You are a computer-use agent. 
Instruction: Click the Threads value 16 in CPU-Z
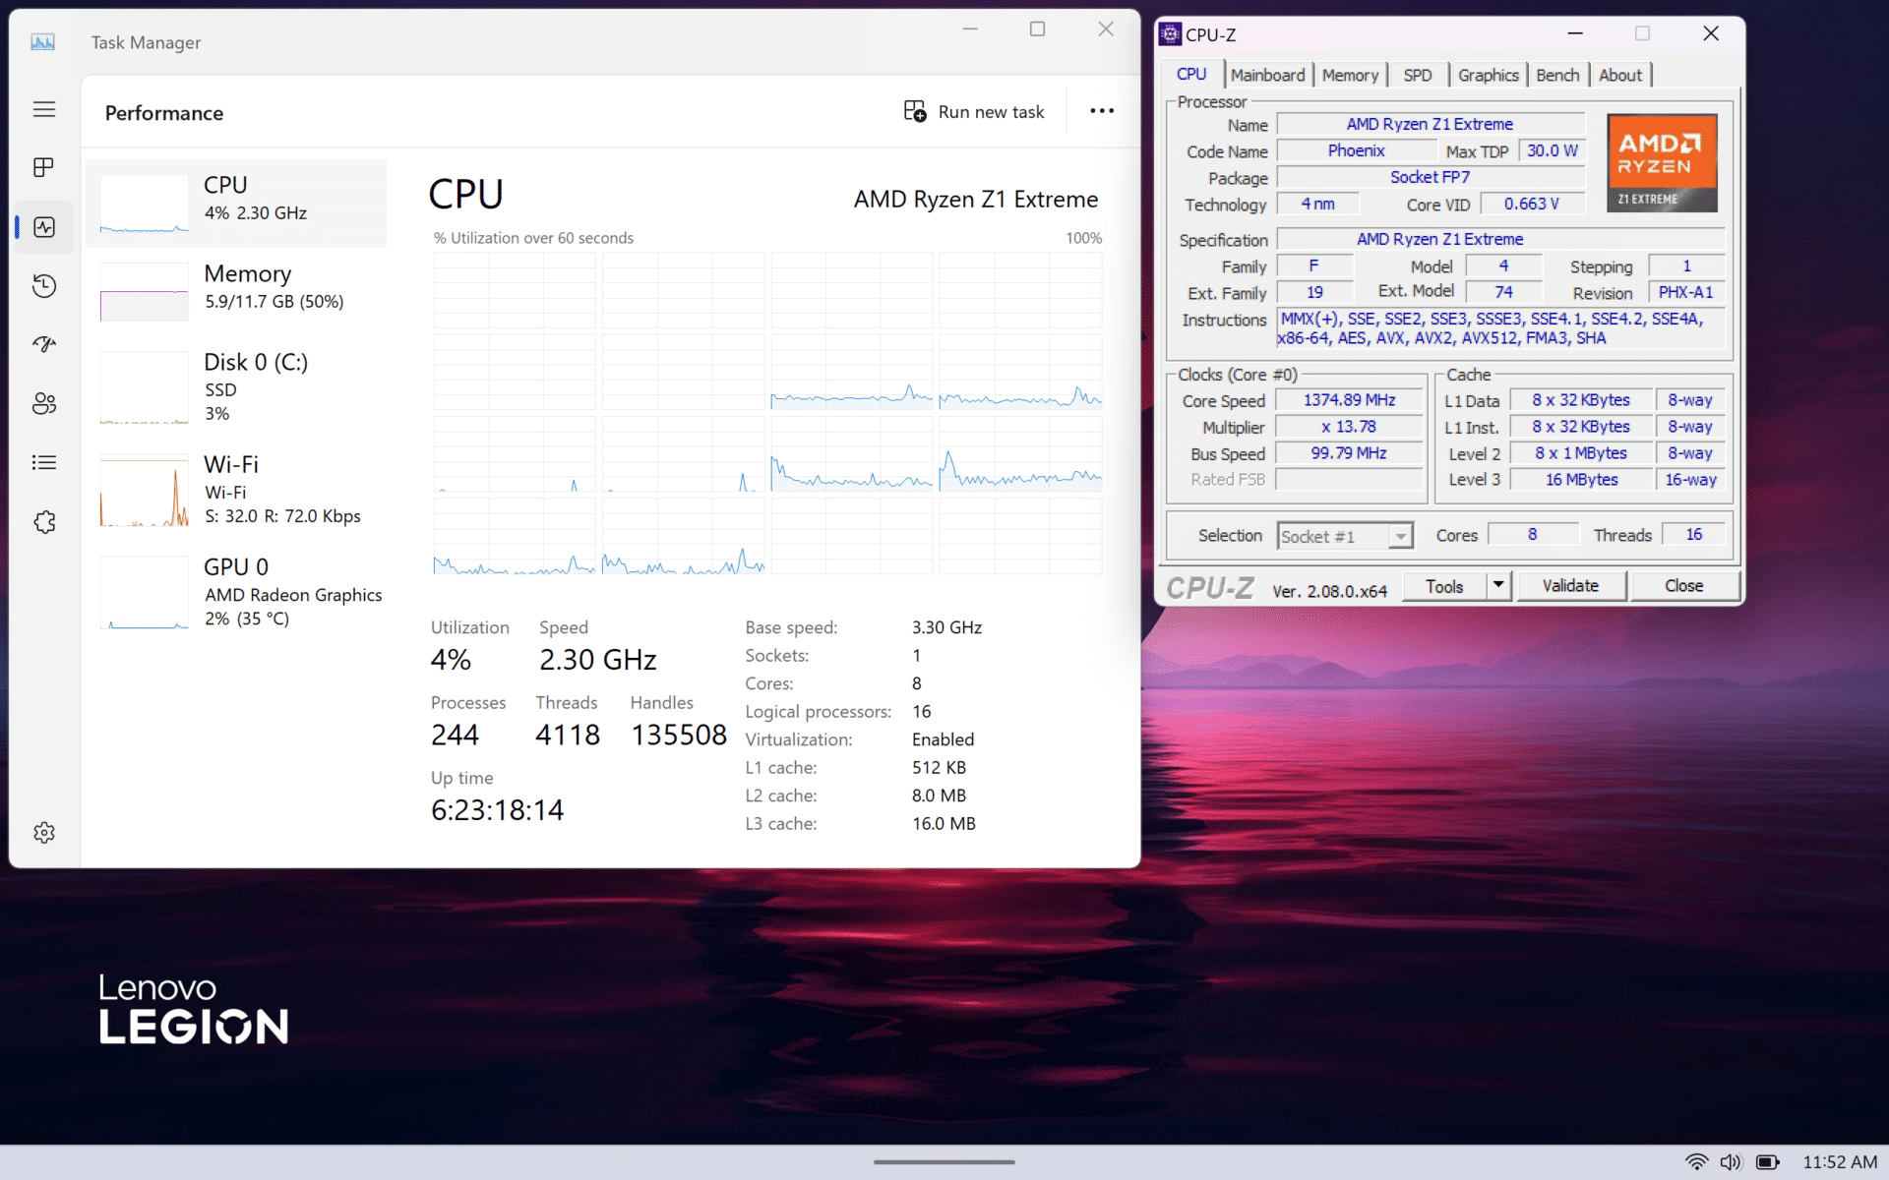point(1693,534)
